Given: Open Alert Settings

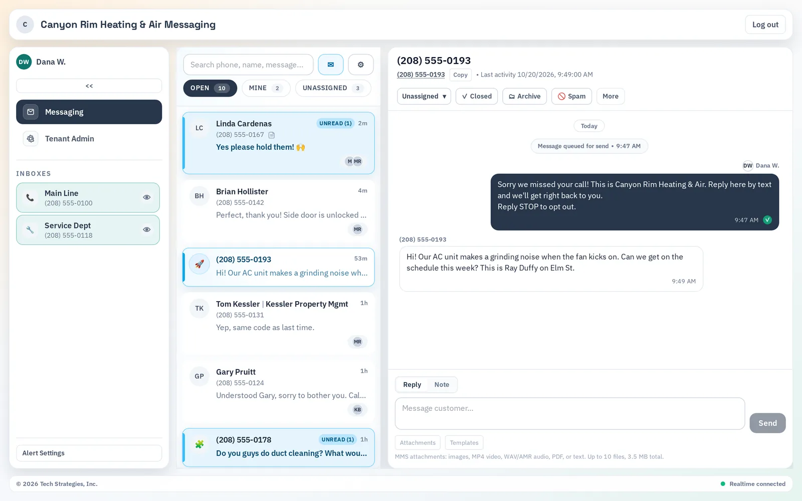Looking at the screenshot, I should click(89, 453).
